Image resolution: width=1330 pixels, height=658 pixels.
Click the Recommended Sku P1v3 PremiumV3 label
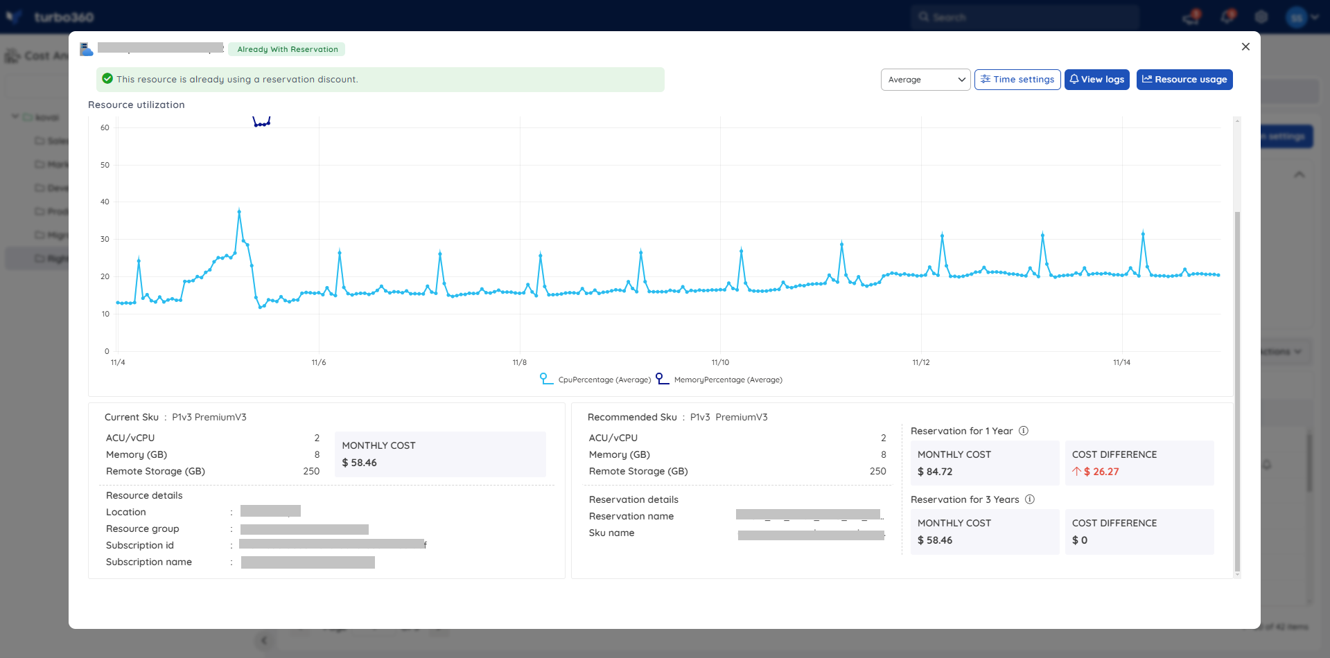coord(678,417)
